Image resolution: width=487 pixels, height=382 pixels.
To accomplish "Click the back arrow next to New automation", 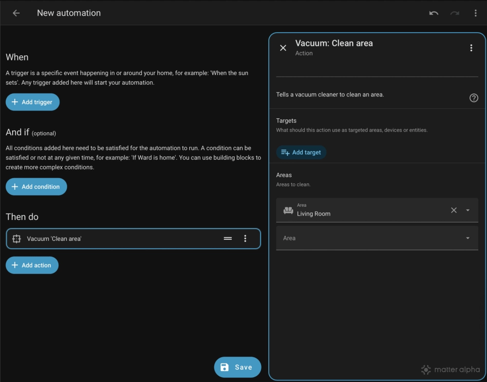I will pos(16,13).
